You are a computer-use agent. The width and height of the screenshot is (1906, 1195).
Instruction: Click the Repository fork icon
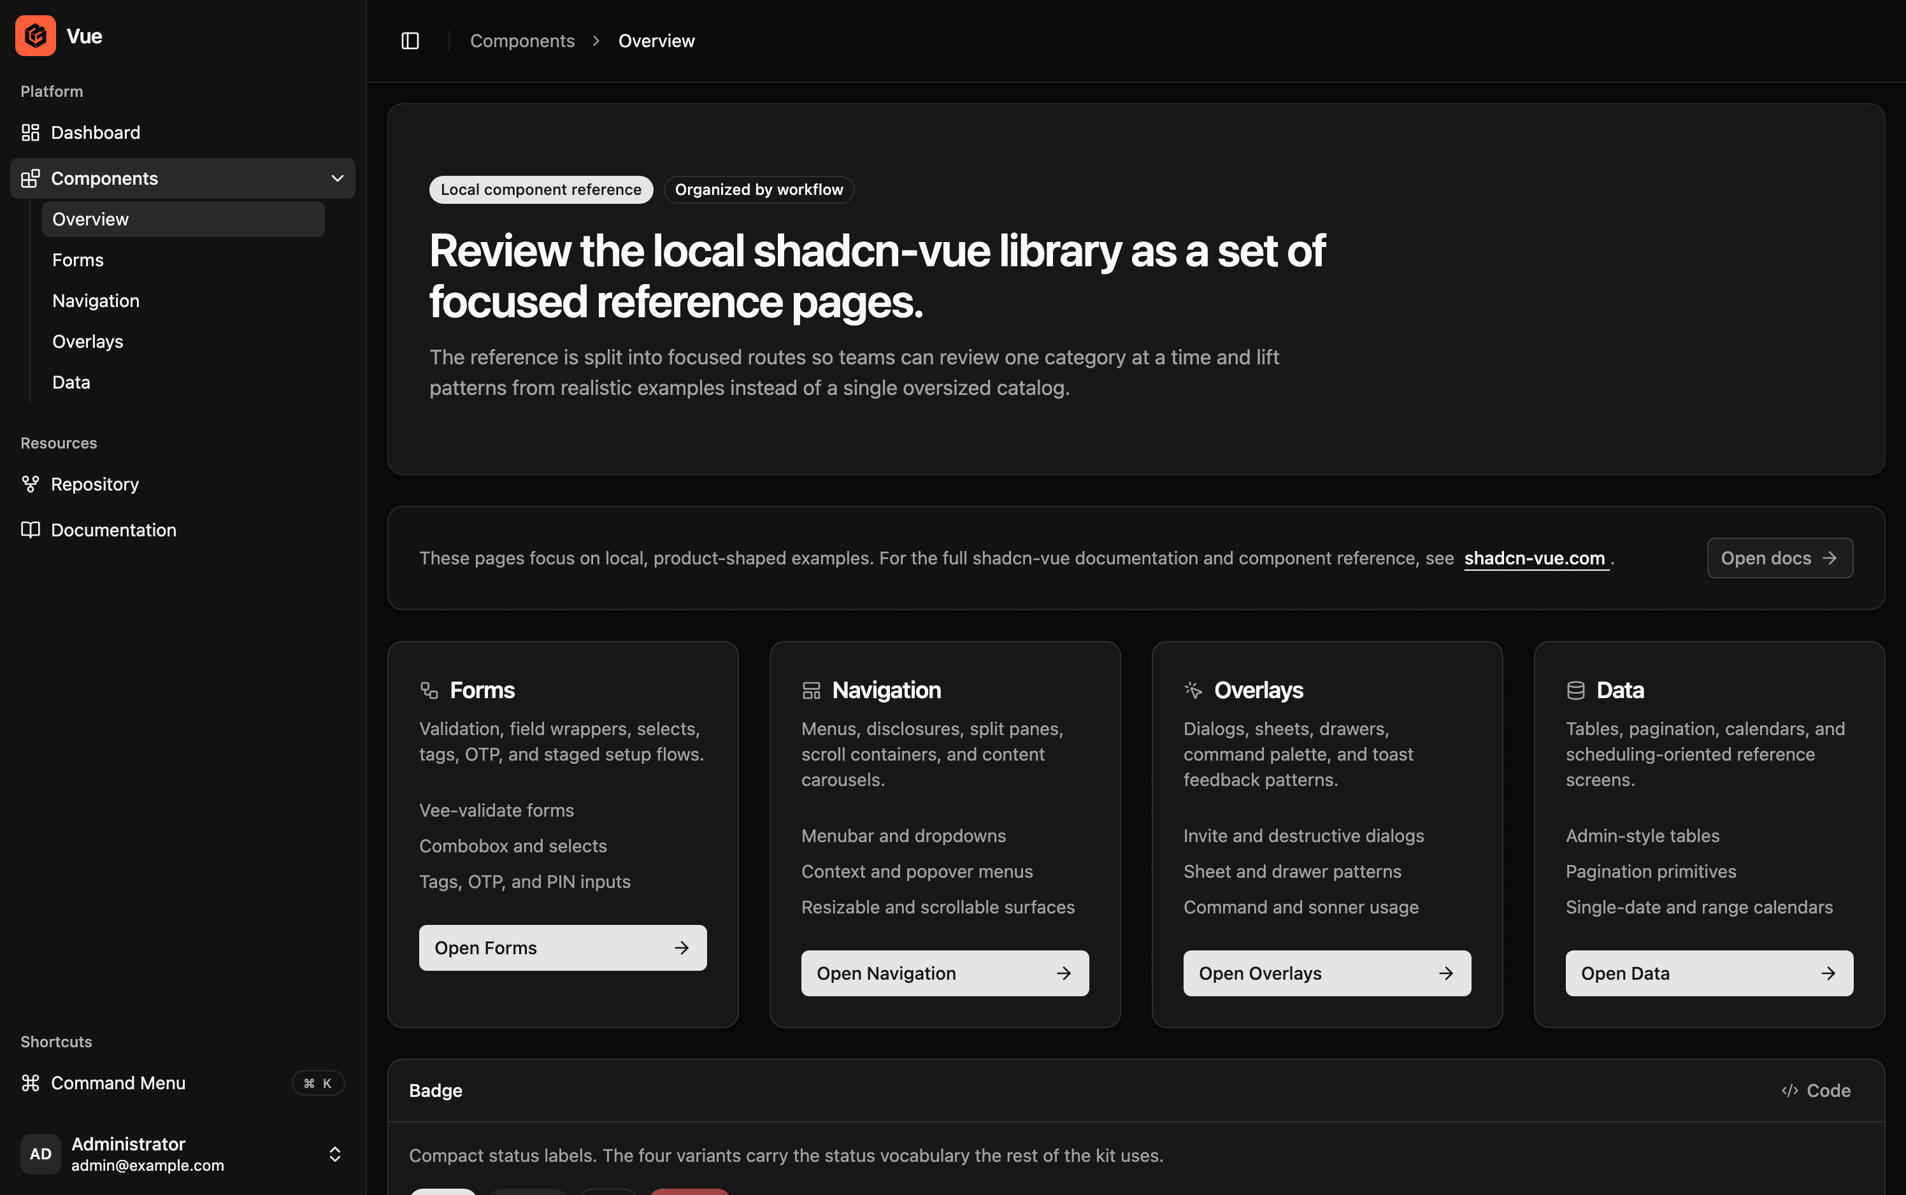[x=30, y=485]
